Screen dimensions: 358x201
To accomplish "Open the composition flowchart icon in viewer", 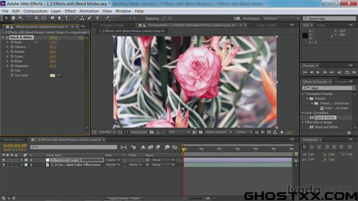I will pos(275,132).
